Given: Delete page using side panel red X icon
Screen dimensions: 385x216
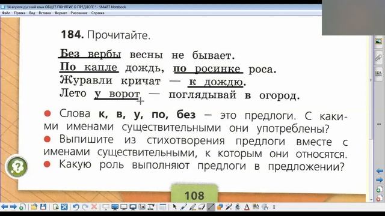Looking at the screenshot, I should click(380, 198).
